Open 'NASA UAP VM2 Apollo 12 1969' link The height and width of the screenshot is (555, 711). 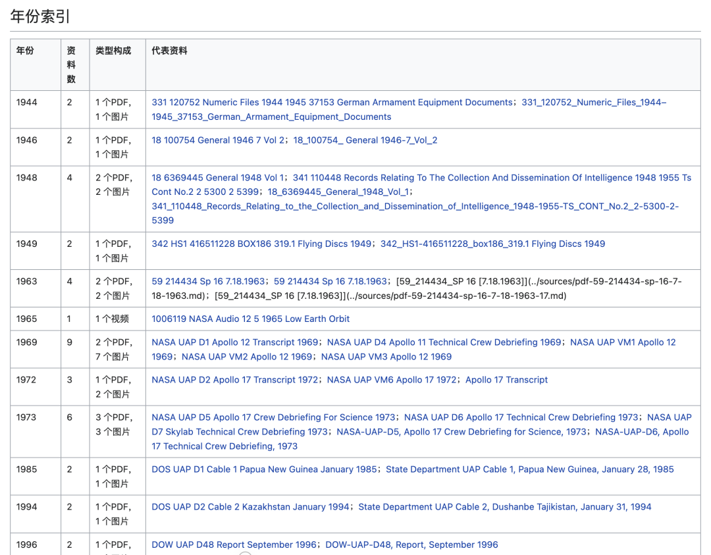[x=247, y=357]
